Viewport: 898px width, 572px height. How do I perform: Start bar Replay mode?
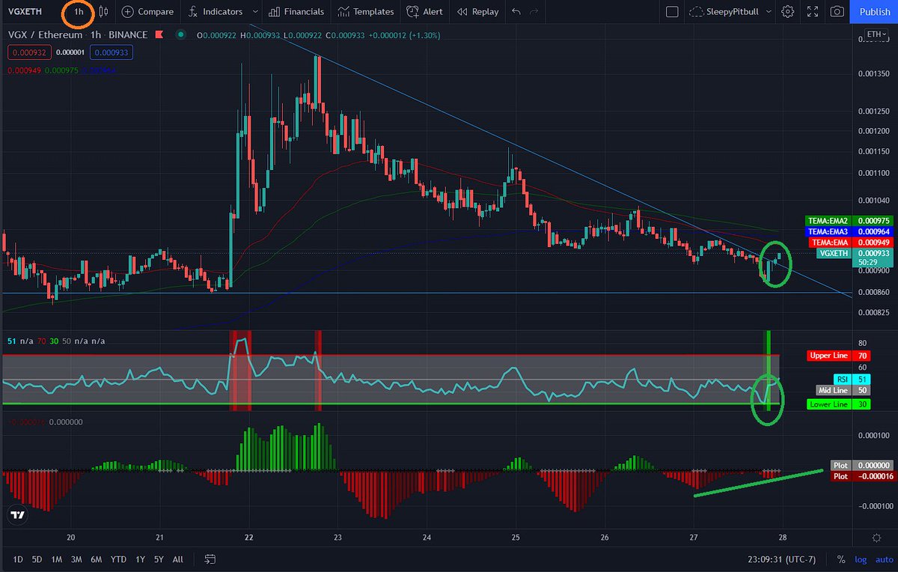477,12
